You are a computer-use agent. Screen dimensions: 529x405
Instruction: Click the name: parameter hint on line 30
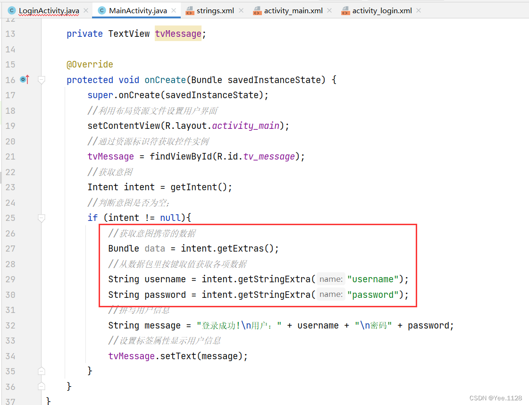[331, 295]
